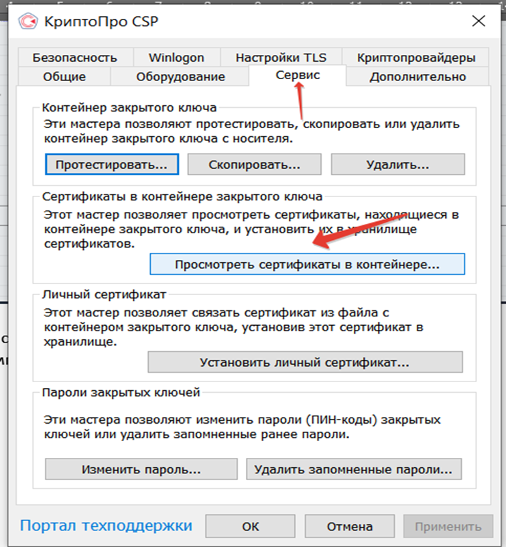Image resolution: width=506 pixels, height=547 pixels.
Task: Switch to the Общие tab
Action: pyautogui.click(x=64, y=76)
